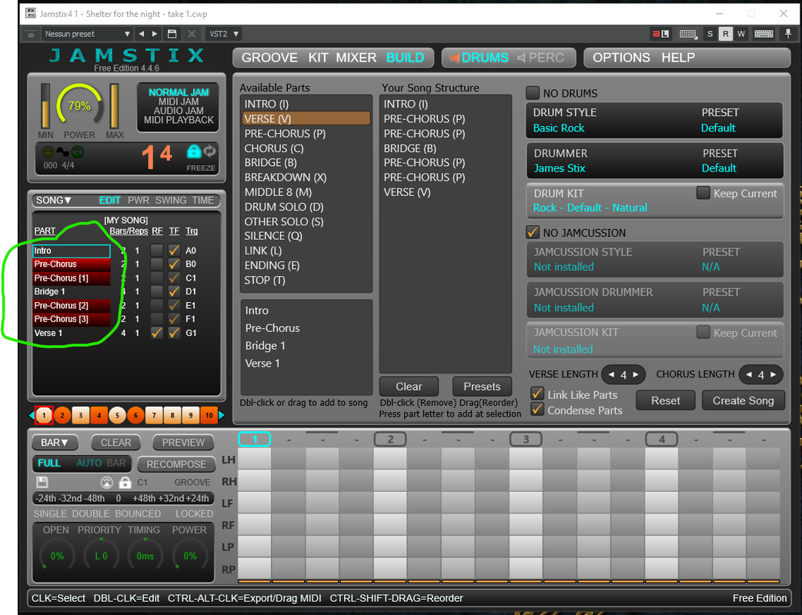The image size is (802, 615).
Task: Open the SONG dropdown menu
Action: pos(53,200)
